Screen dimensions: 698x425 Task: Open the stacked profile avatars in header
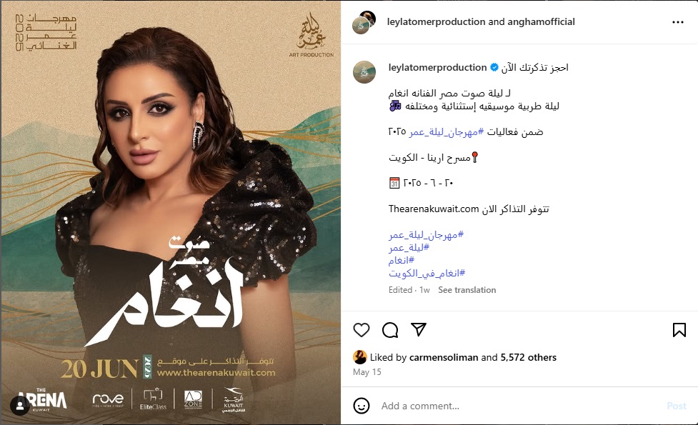pos(364,22)
